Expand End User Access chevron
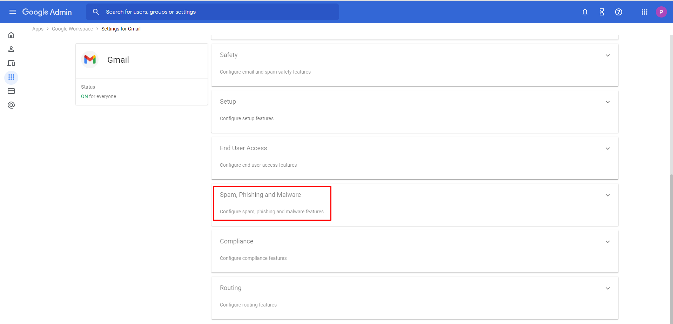The width and height of the screenshot is (673, 324). [x=608, y=149]
